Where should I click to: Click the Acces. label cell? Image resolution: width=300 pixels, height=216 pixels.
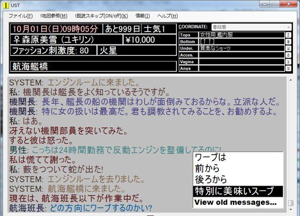(x=189, y=55)
